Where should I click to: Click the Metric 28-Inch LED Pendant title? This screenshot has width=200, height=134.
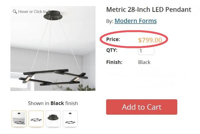click(x=148, y=9)
